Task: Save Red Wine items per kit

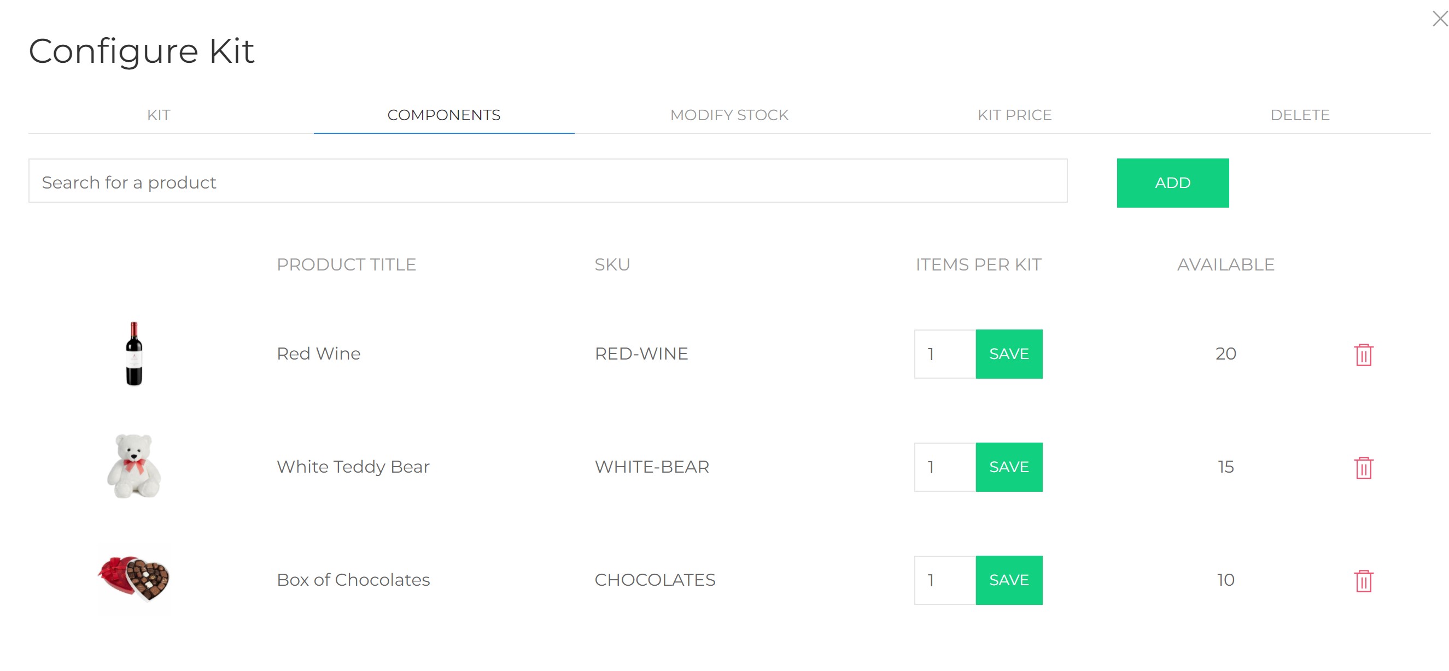Action: coord(1009,354)
